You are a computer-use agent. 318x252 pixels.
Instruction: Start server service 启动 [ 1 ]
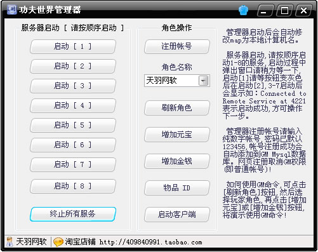[x=73, y=46]
